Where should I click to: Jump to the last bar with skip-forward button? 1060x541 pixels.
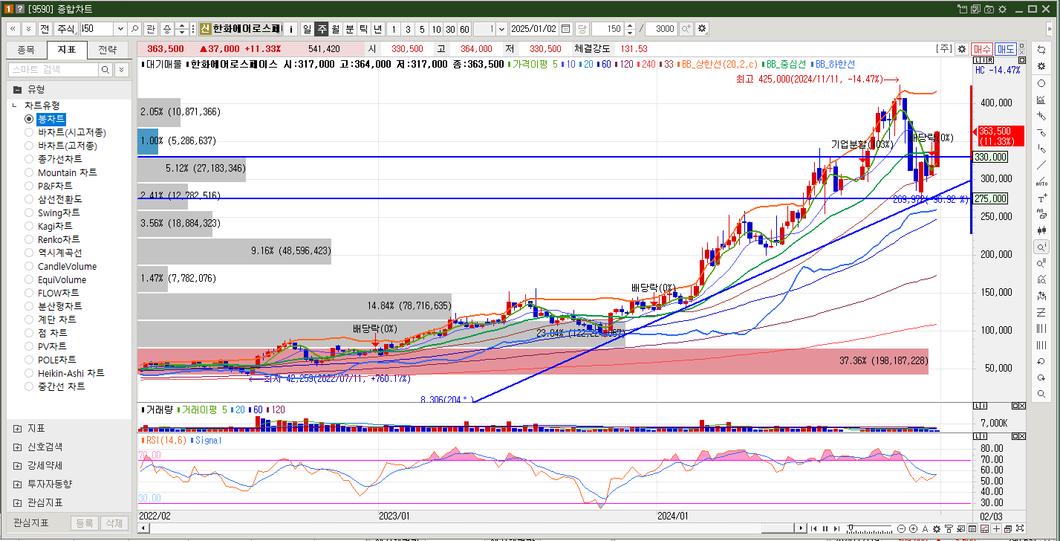click(836, 528)
